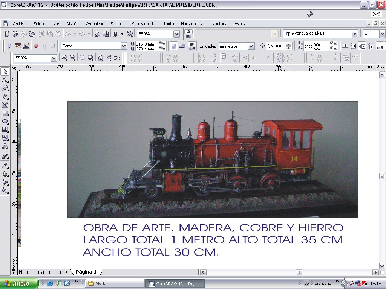The image size is (386, 289).
Task: Open the Mapas de bits menu
Action: [144, 24]
